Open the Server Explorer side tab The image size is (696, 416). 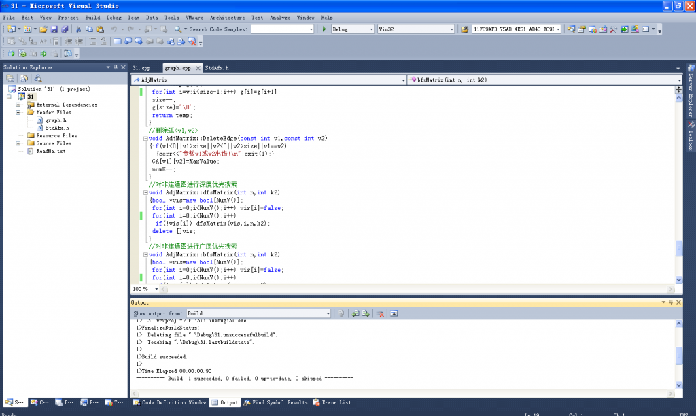tap(691, 91)
